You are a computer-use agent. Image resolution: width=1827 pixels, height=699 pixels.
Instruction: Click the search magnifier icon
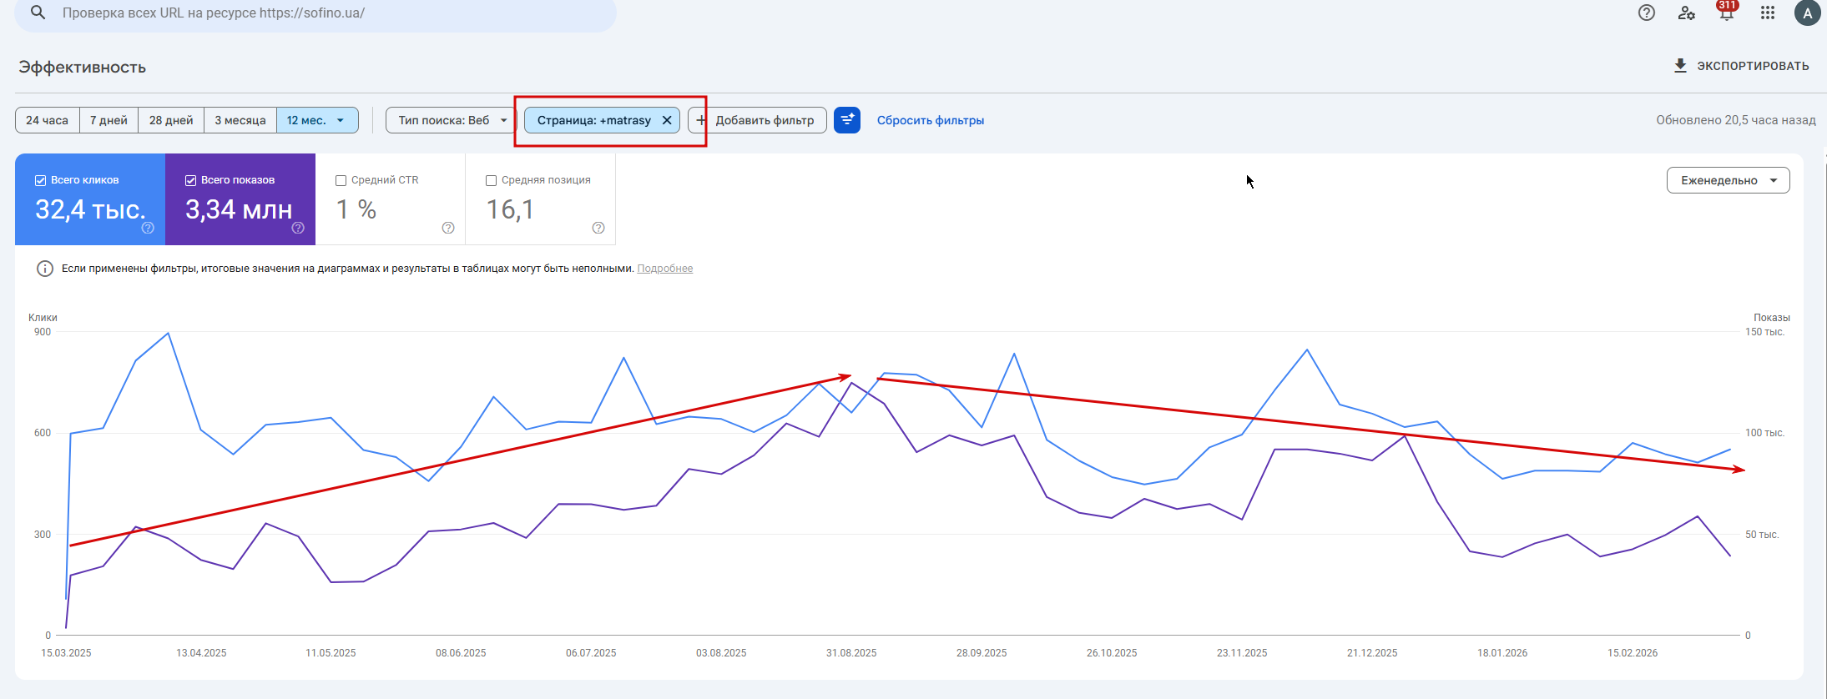tap(38, 13)
